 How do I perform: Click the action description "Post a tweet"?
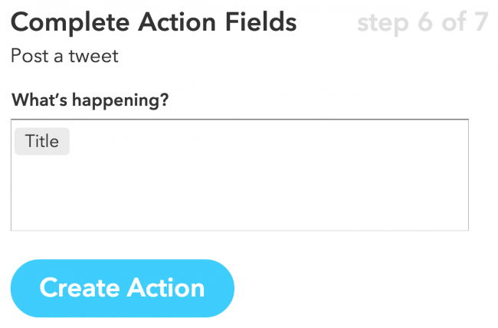pos(64,57)
